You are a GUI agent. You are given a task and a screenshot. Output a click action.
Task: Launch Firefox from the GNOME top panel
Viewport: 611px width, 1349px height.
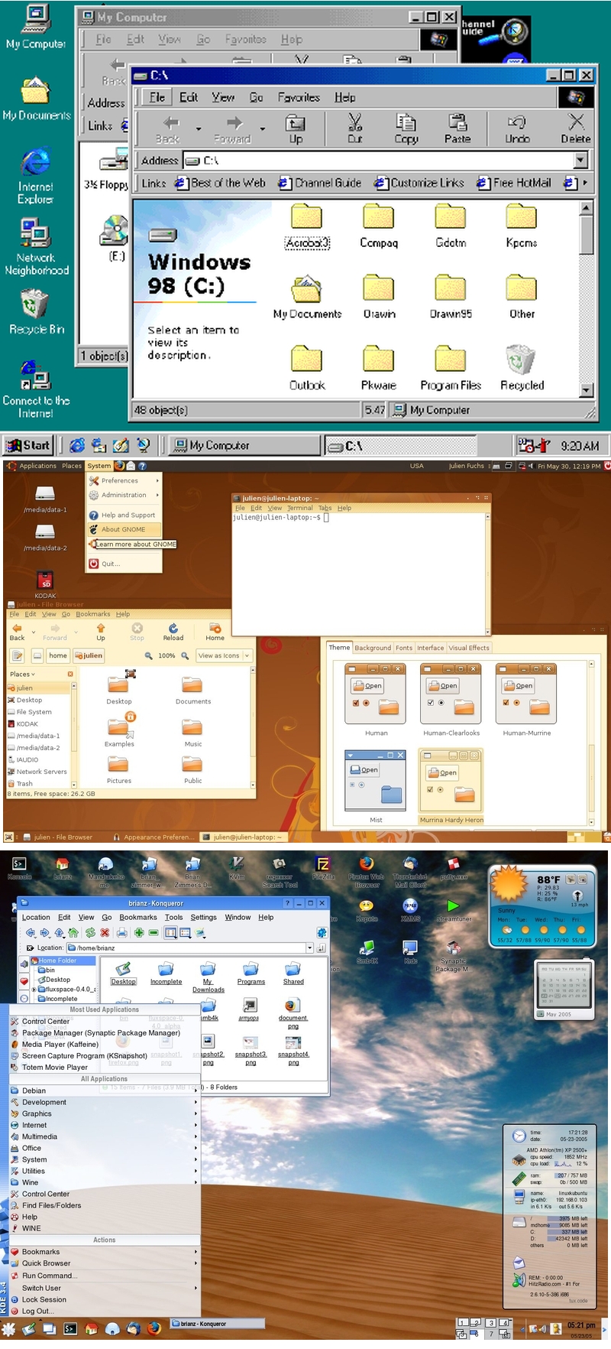click(120, 466)
